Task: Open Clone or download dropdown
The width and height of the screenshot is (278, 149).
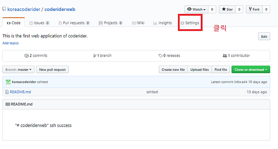Action: click(251, 70)
